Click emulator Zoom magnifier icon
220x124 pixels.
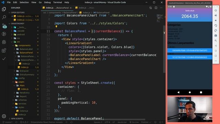point(216,41)
